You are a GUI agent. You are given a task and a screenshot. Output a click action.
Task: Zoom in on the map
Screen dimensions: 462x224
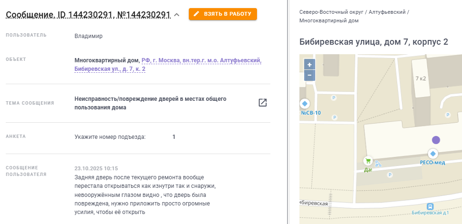(309, 65)
